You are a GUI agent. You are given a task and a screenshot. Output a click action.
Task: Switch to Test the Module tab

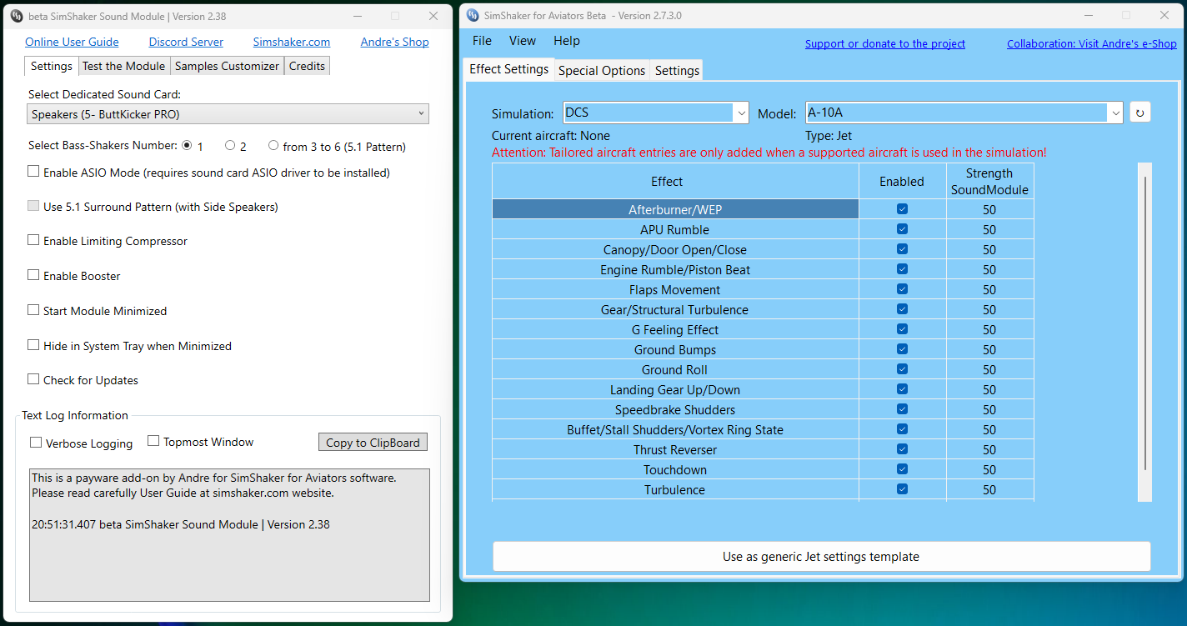point(124,66)
